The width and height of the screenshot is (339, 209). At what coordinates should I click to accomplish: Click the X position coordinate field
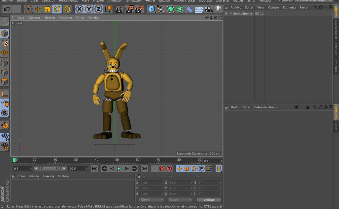(x=152, y=183)
